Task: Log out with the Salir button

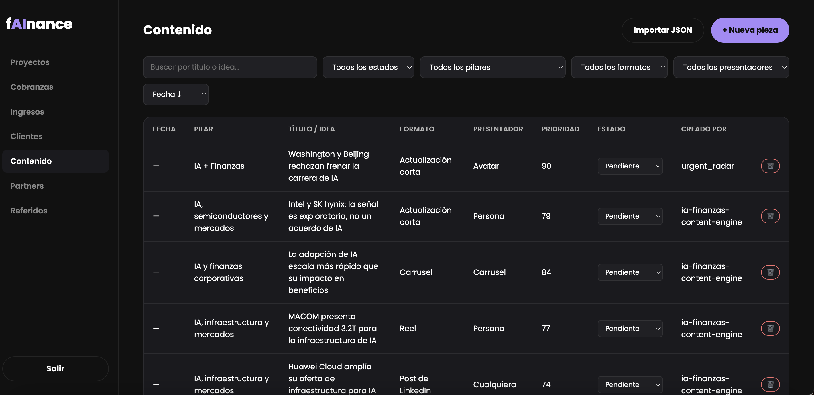Action: 55,368
